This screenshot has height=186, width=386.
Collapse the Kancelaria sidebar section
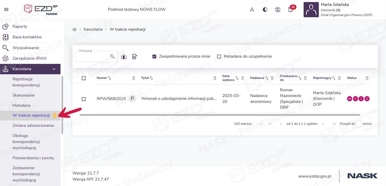click(54, 69)
